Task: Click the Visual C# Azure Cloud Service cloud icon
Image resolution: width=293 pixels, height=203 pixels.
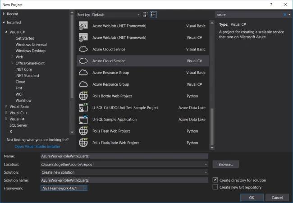Action: (83, 61)
